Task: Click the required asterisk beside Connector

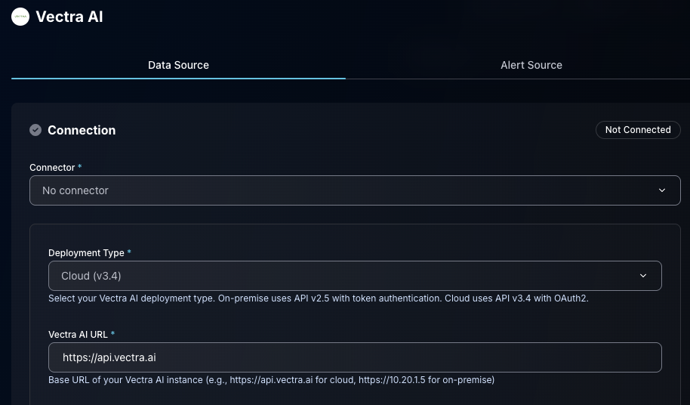Action: tap(80, 167)
